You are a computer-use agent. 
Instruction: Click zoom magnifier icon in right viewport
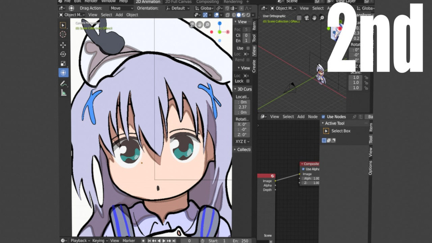[x=322, y=18]
